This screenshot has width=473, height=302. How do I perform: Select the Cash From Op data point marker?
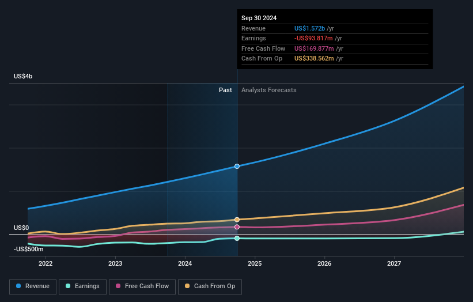[x=237, y=220]
